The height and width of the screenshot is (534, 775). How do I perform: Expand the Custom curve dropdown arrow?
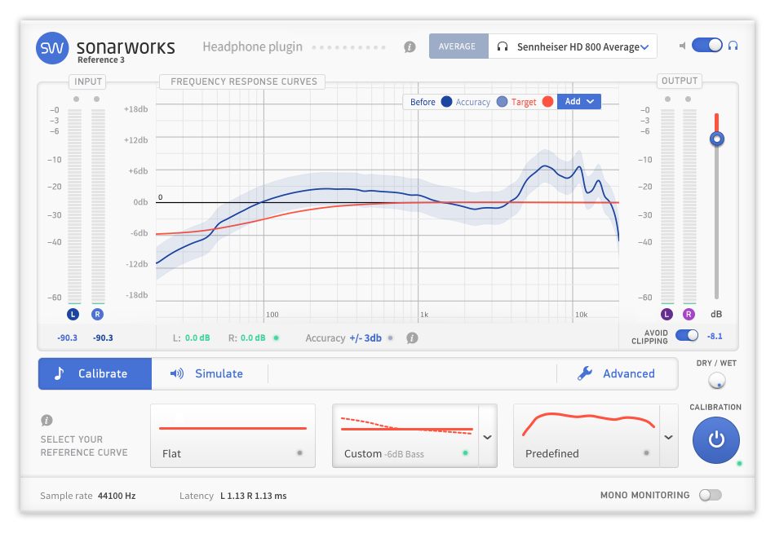coord(487,437)
